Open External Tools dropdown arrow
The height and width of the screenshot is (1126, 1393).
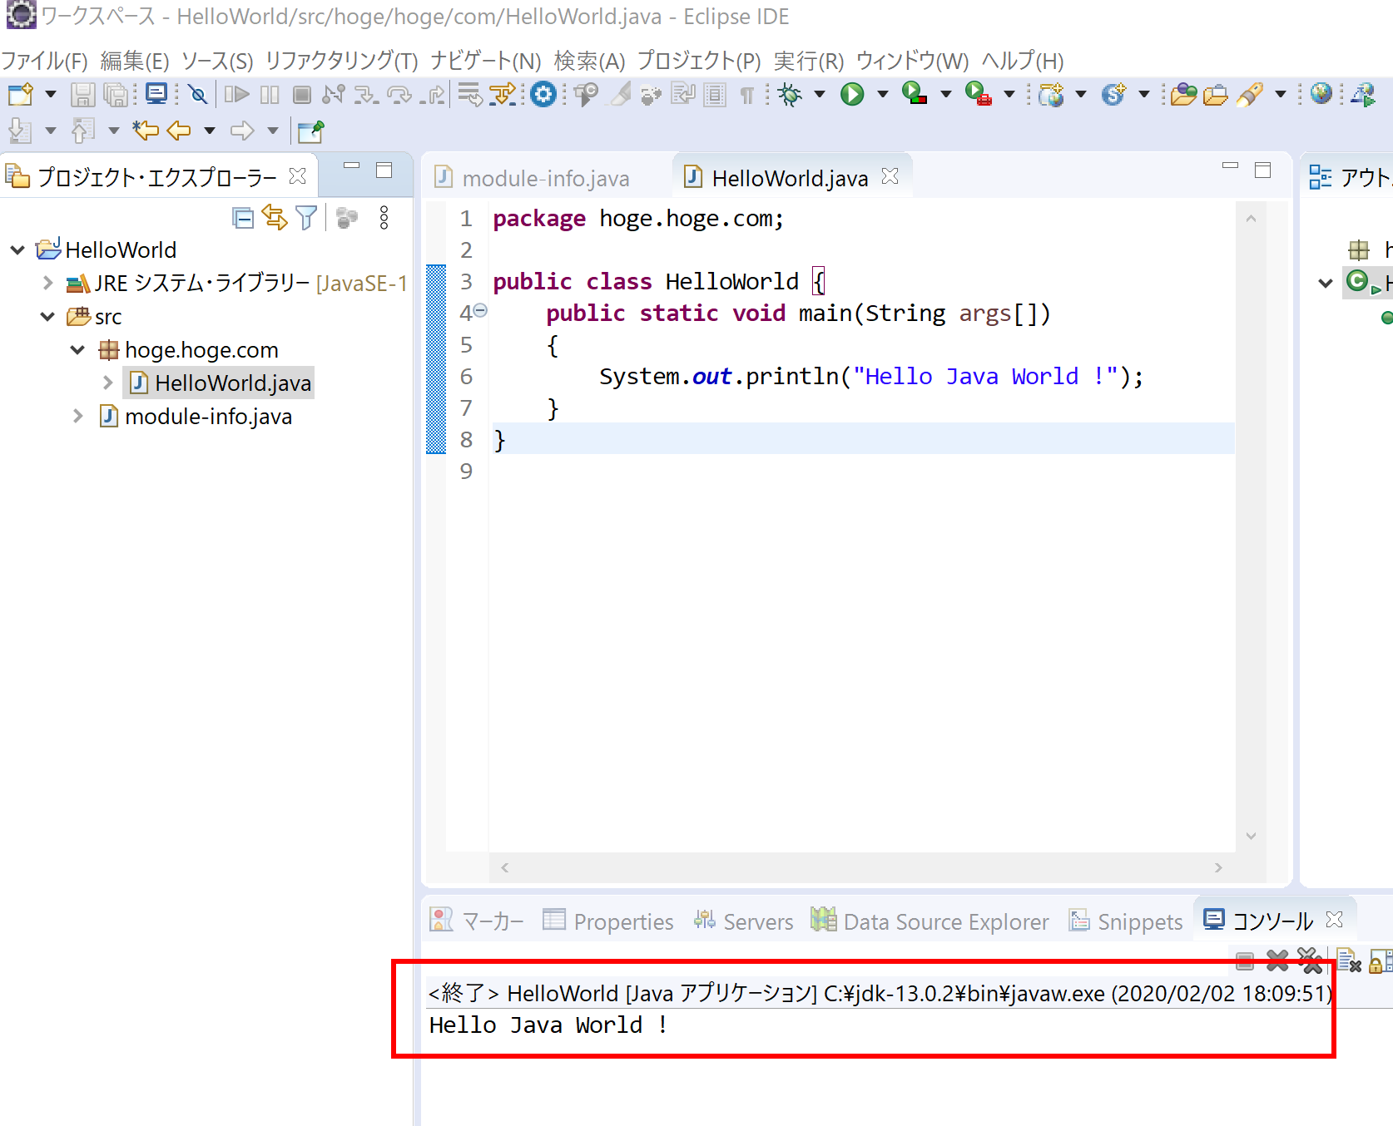coord(1009,94)
